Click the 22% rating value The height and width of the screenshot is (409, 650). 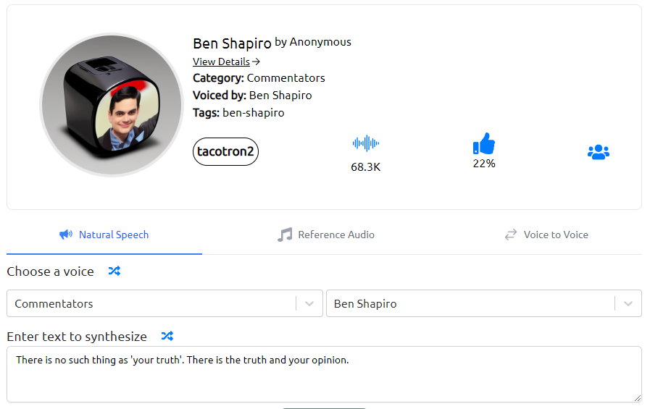coord(484,164)
